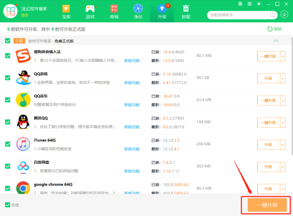Uncheck QQ游戏 checkbox
Viewport: 293px width, 216px height.
(8, 78)
